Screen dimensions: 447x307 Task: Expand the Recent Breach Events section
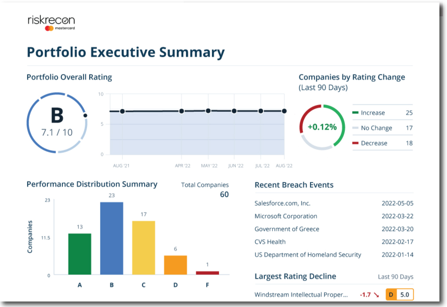tap(294, 185)
